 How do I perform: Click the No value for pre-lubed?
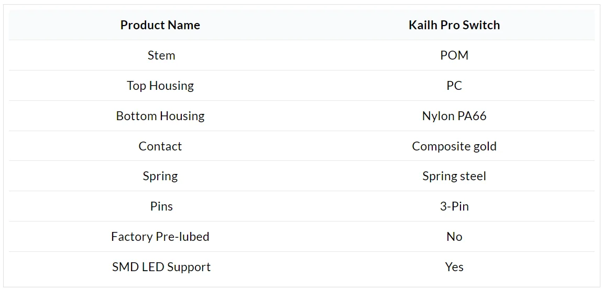(x=454, y=237)
